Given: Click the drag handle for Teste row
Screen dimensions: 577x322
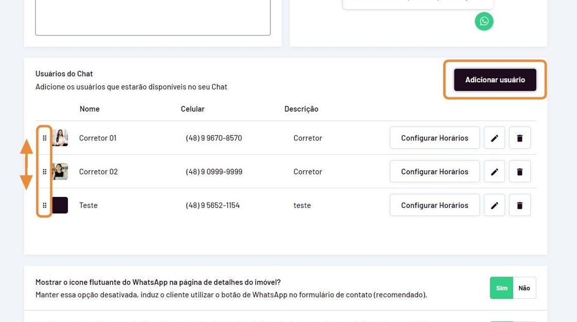Looking at the screenshot, I should point(44,205).
